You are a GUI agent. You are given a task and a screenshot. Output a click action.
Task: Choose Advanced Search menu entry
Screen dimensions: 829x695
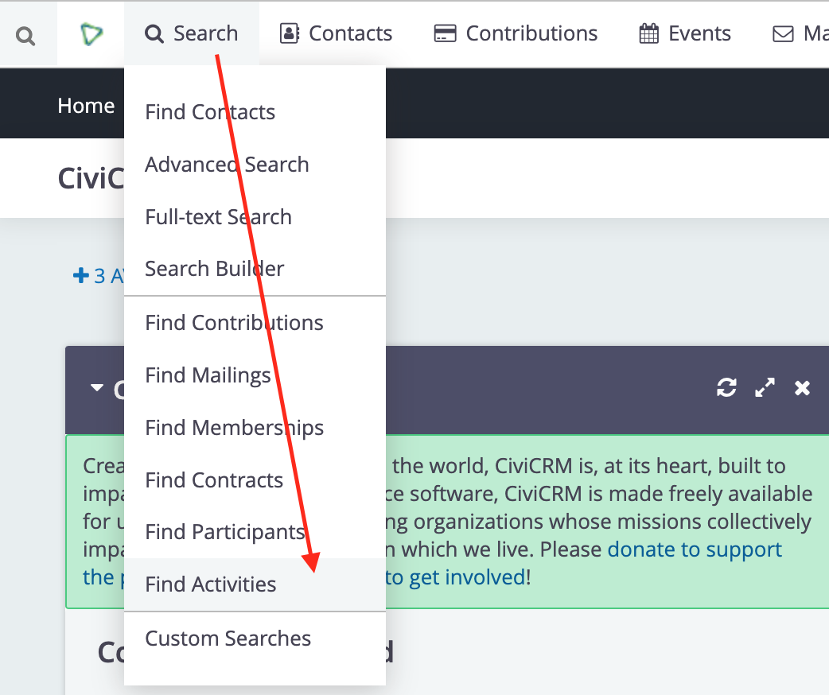pyautogui.click(x=227, y=165)
